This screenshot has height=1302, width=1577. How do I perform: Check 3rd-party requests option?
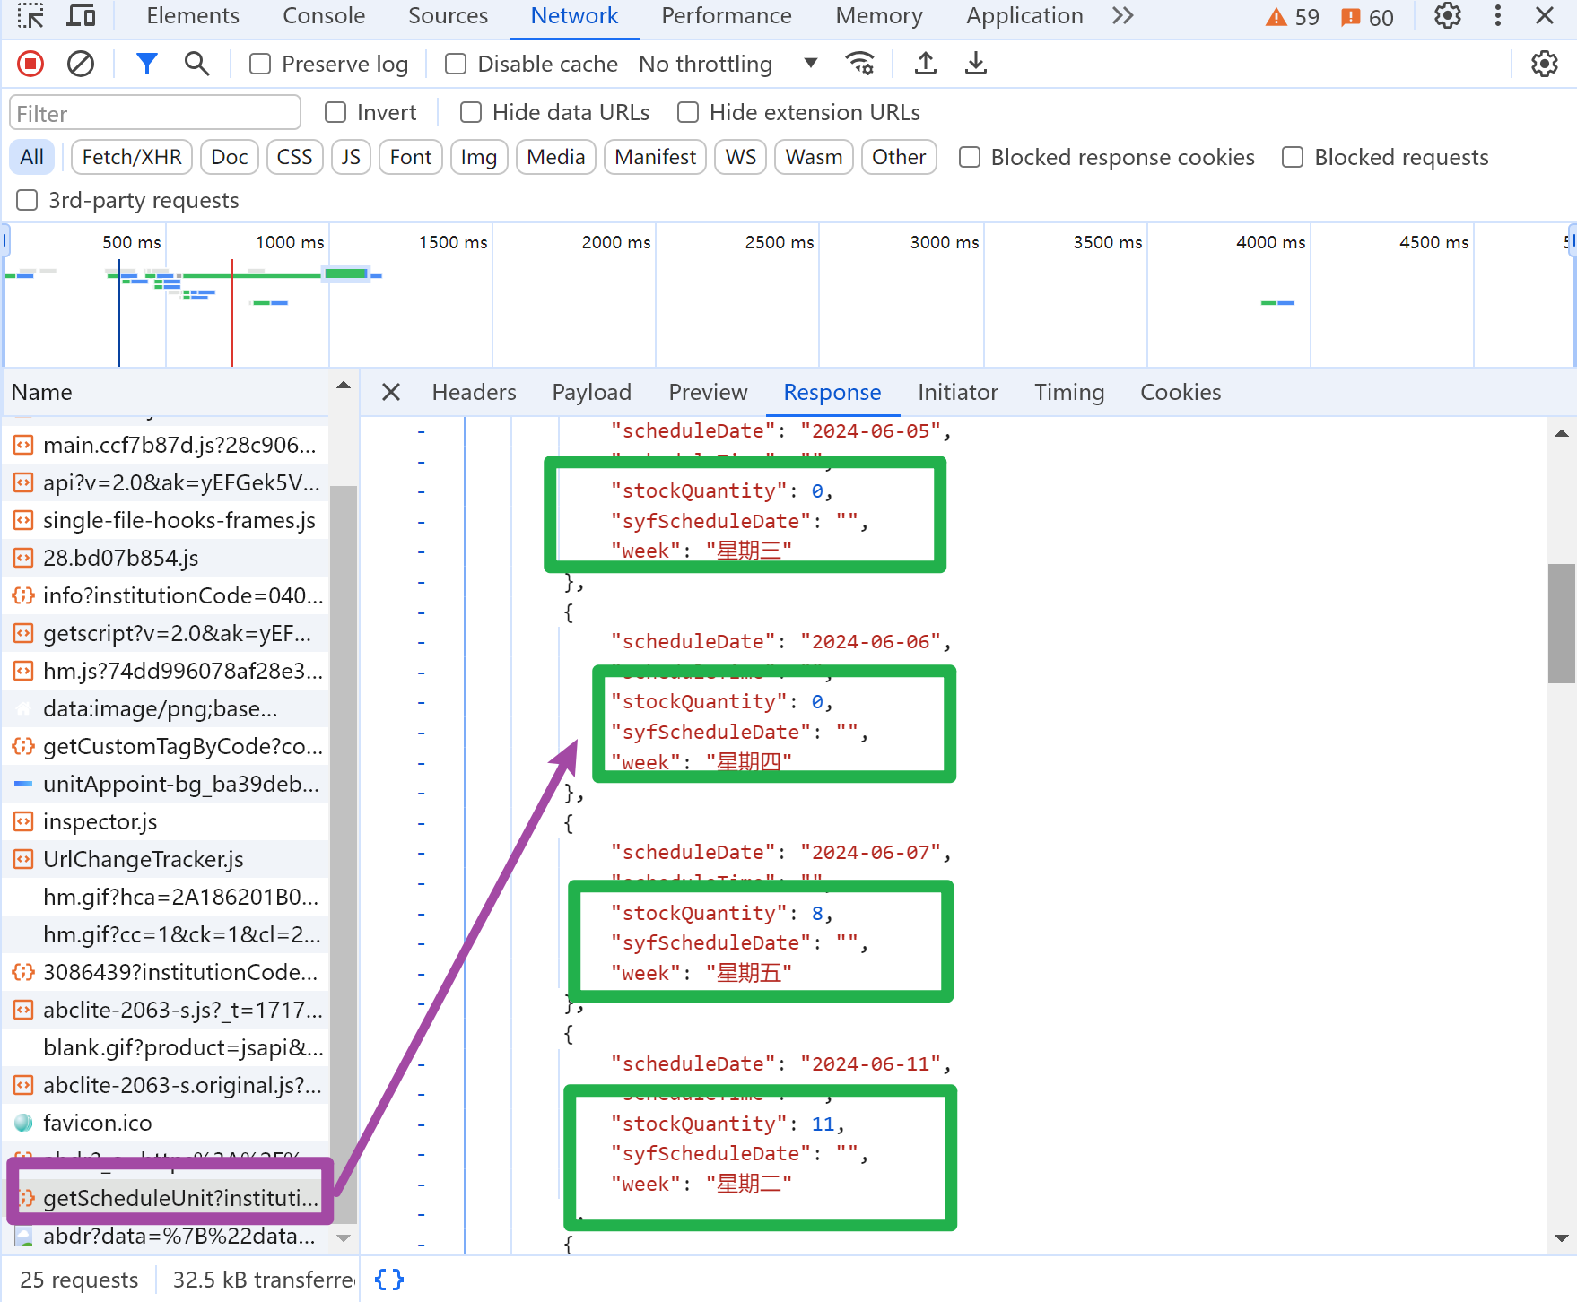[27, 200]
